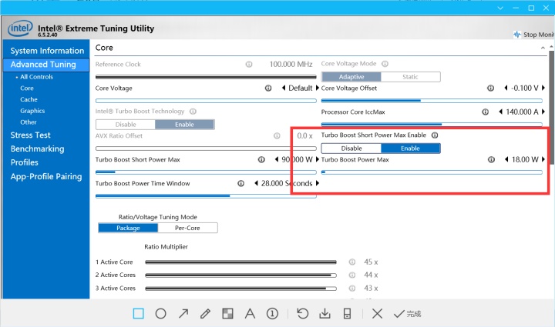555x327 pixels.
Task: Select All Controls under Advanced Tuning
Action: point(36,77)
